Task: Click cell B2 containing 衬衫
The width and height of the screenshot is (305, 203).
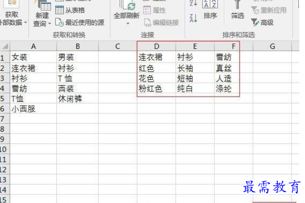Action: coord(78,68)
